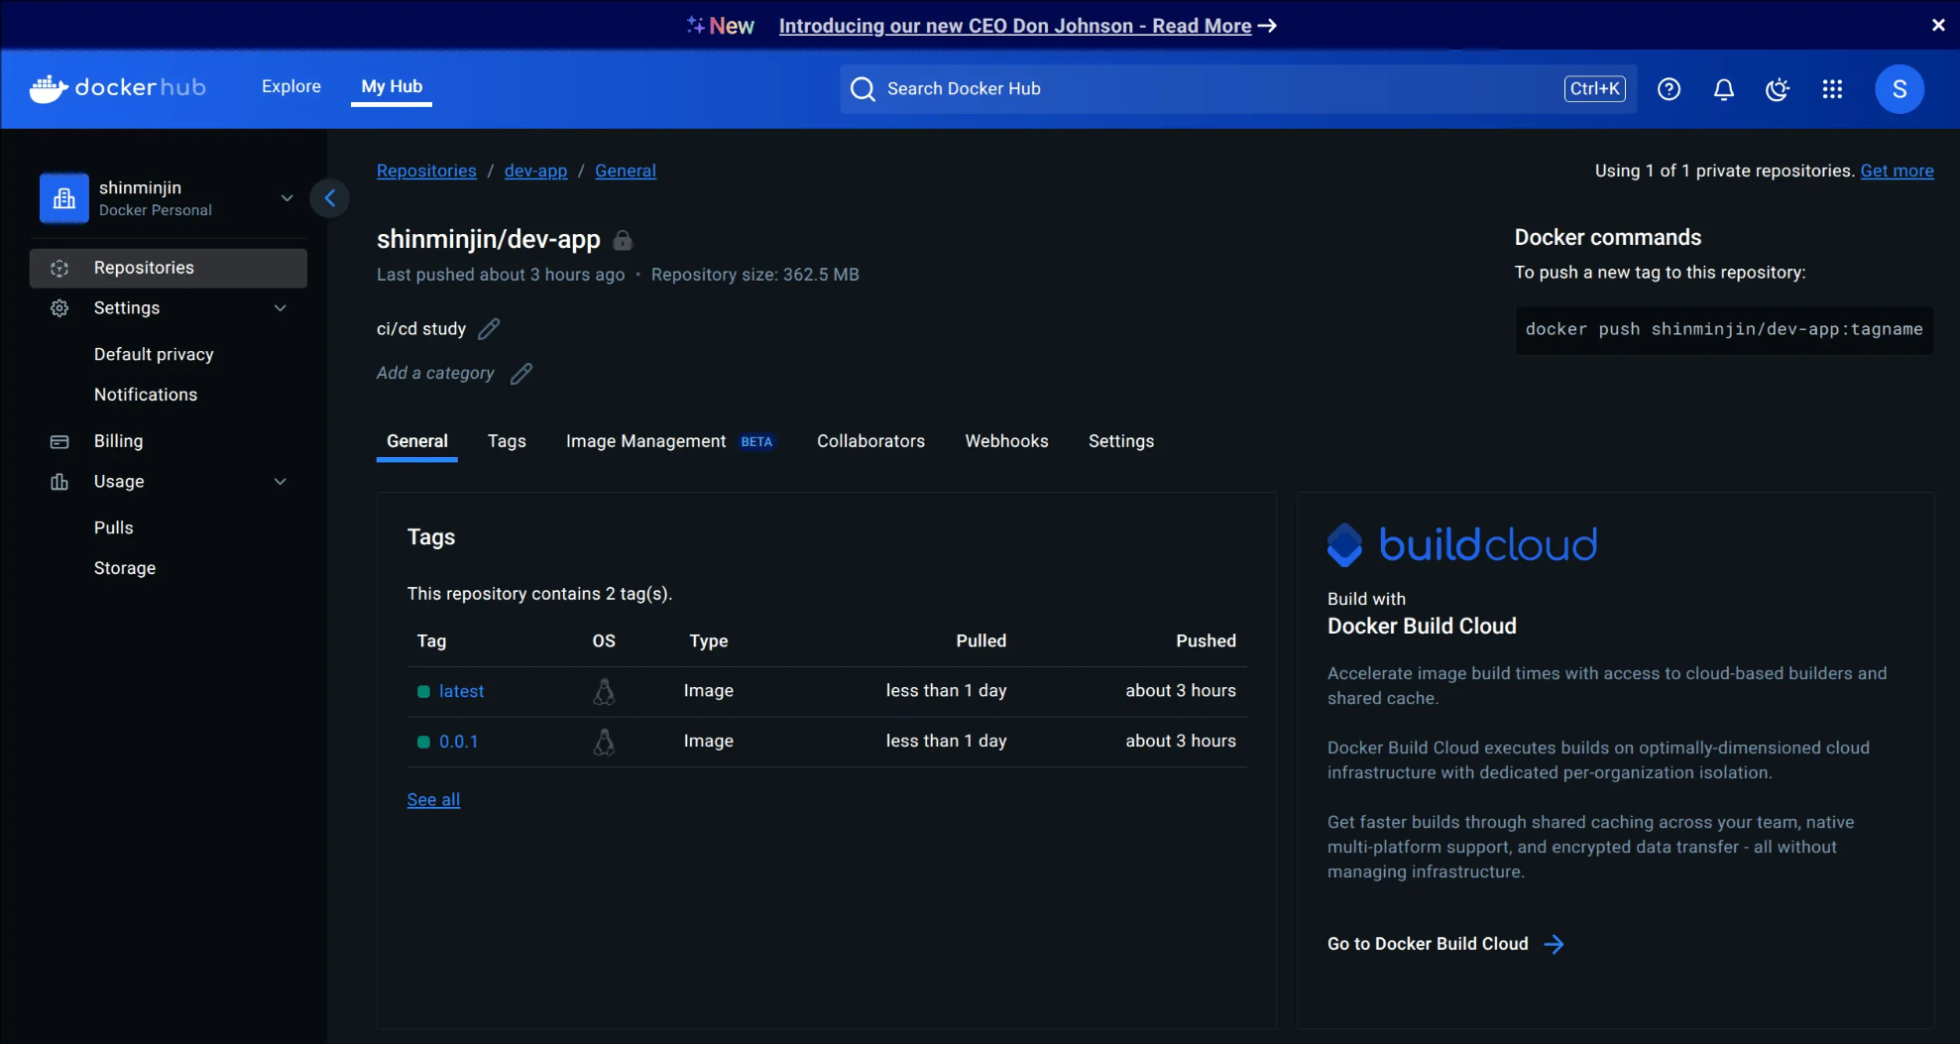
Task: Click the Usage chart icon
Action: pyautogui.click(x=59, y=482)
